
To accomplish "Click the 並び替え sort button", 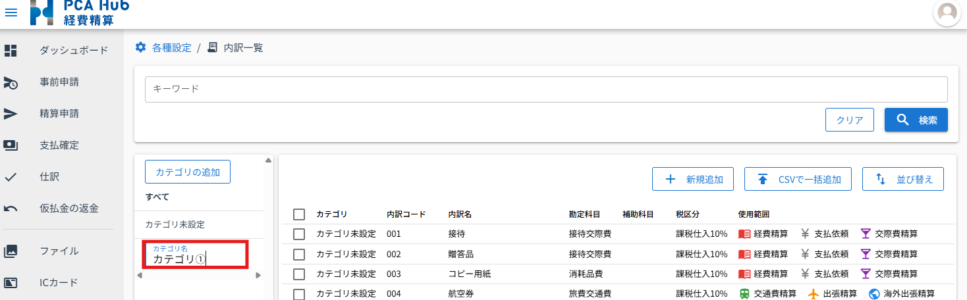I will pos(902,179).
